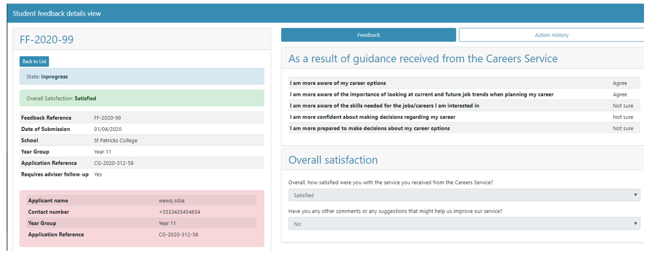Viewport: 654px width, 257px height.
Task: Click the 'Requires adviser follow-up' Yes value
Action: coord(98,174)
